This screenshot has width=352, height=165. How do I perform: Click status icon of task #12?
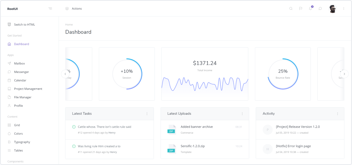pos(74,127)
